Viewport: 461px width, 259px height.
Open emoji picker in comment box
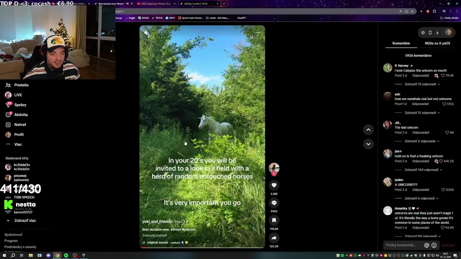(434, 245)
